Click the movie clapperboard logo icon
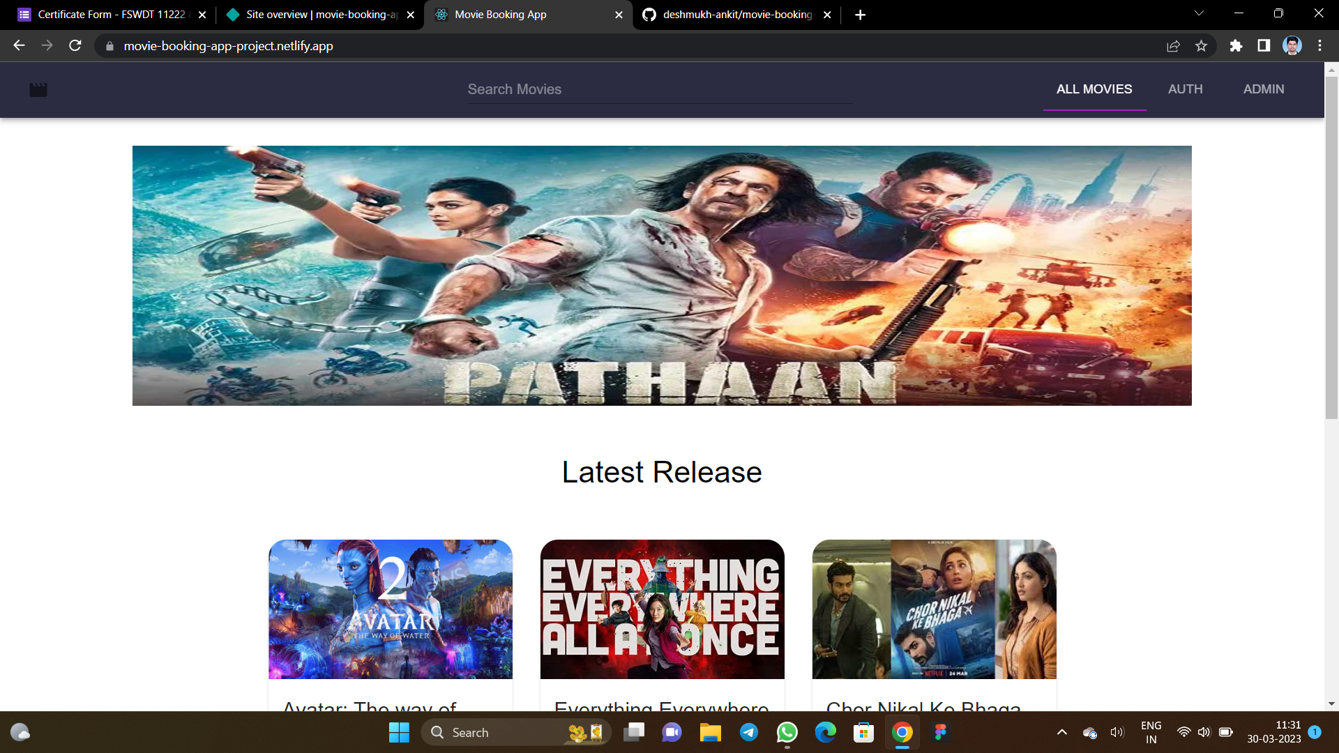The height and width of the screenshot is (753, 1339). point(38,89)
